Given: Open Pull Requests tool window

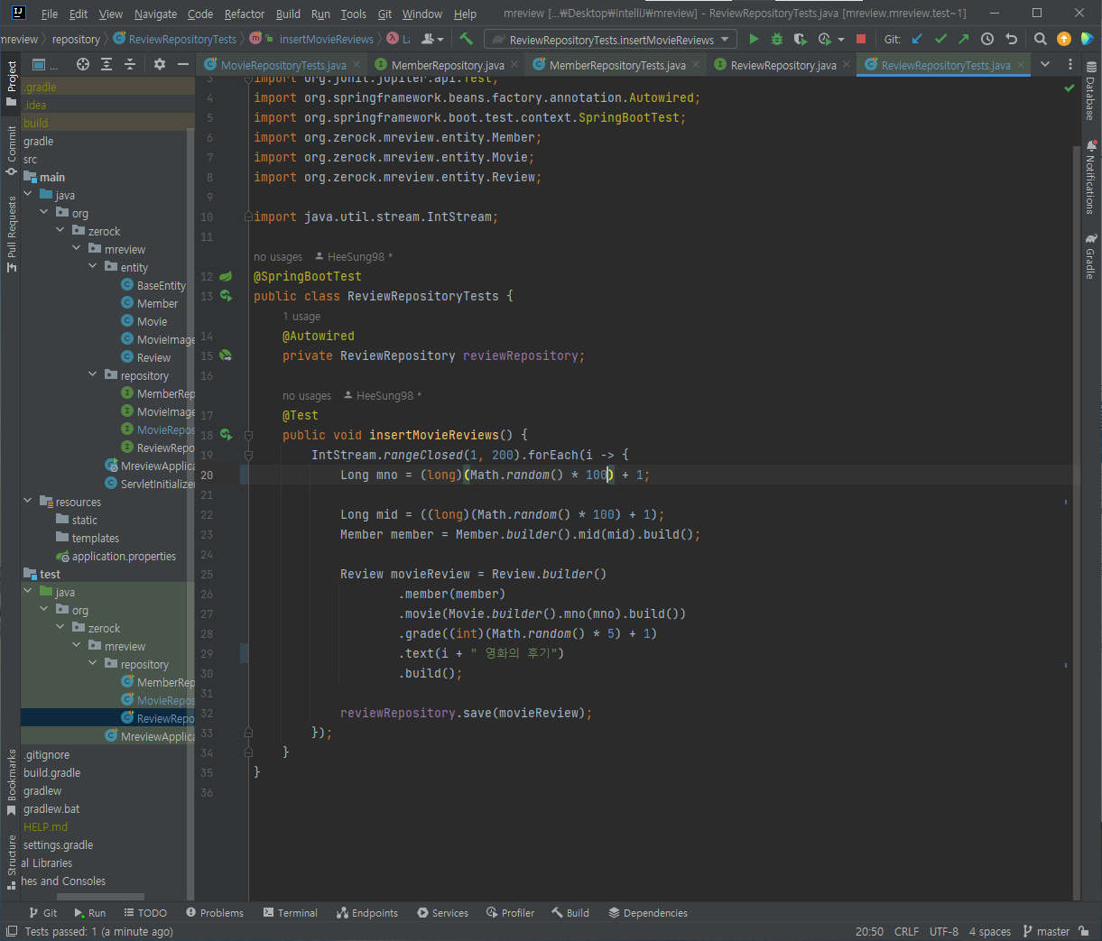Looking at the screenshot, I should 12,234.
